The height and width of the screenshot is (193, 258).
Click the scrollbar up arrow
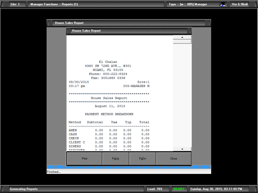[182, 37]
